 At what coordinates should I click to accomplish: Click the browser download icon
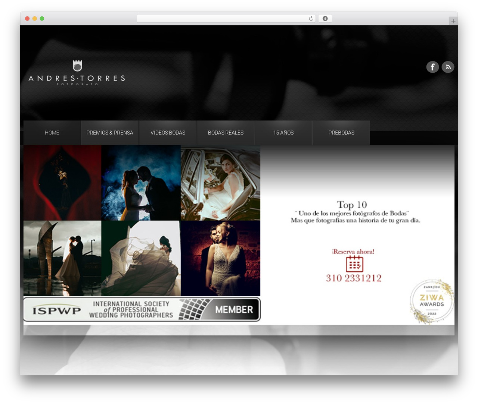(x=325, y=19)
